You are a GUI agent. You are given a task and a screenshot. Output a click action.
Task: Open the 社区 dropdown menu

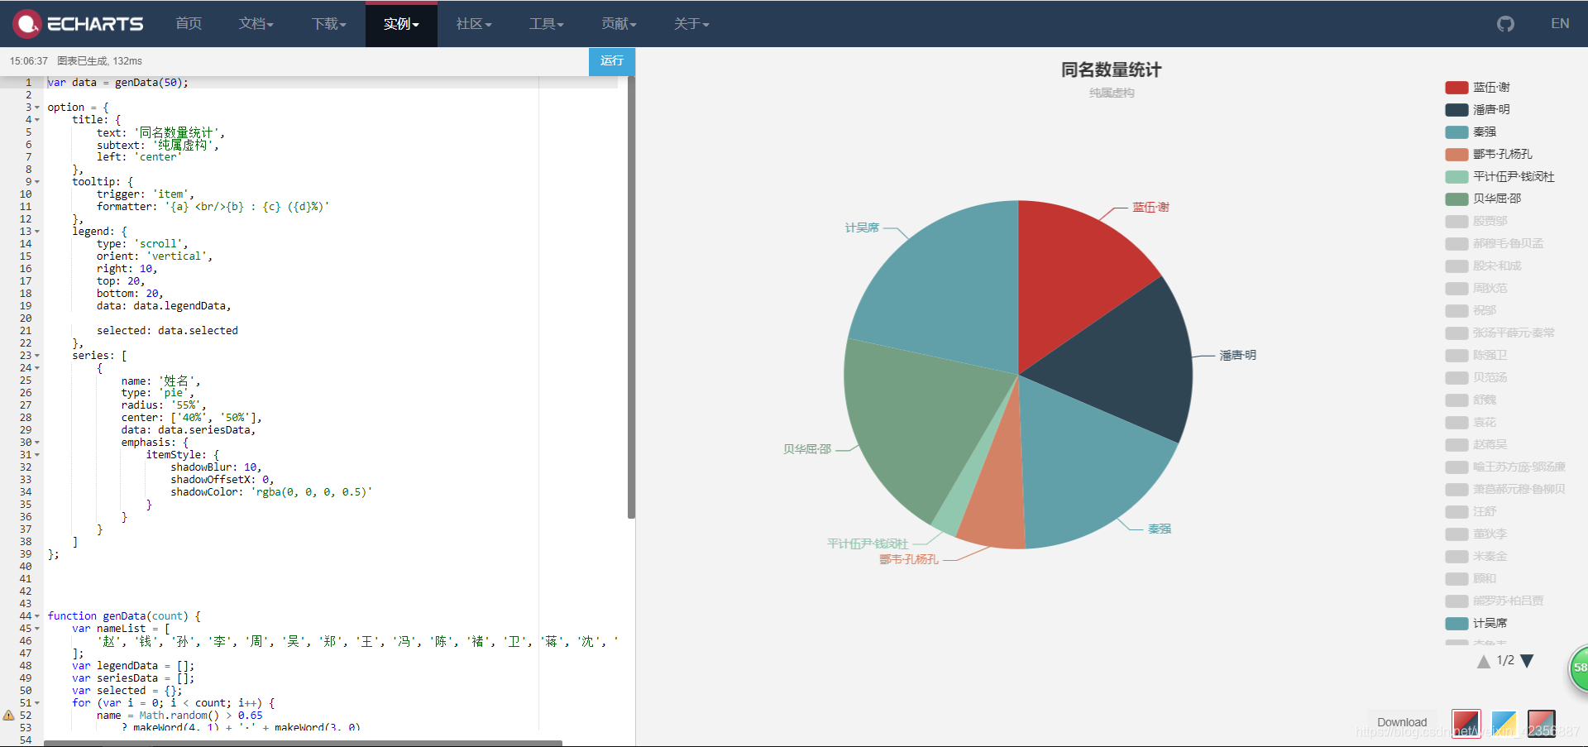pos(474,24)
